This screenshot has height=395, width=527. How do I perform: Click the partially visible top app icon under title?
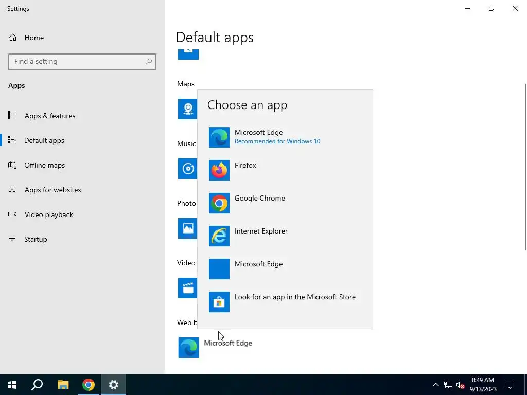point(188,55)
